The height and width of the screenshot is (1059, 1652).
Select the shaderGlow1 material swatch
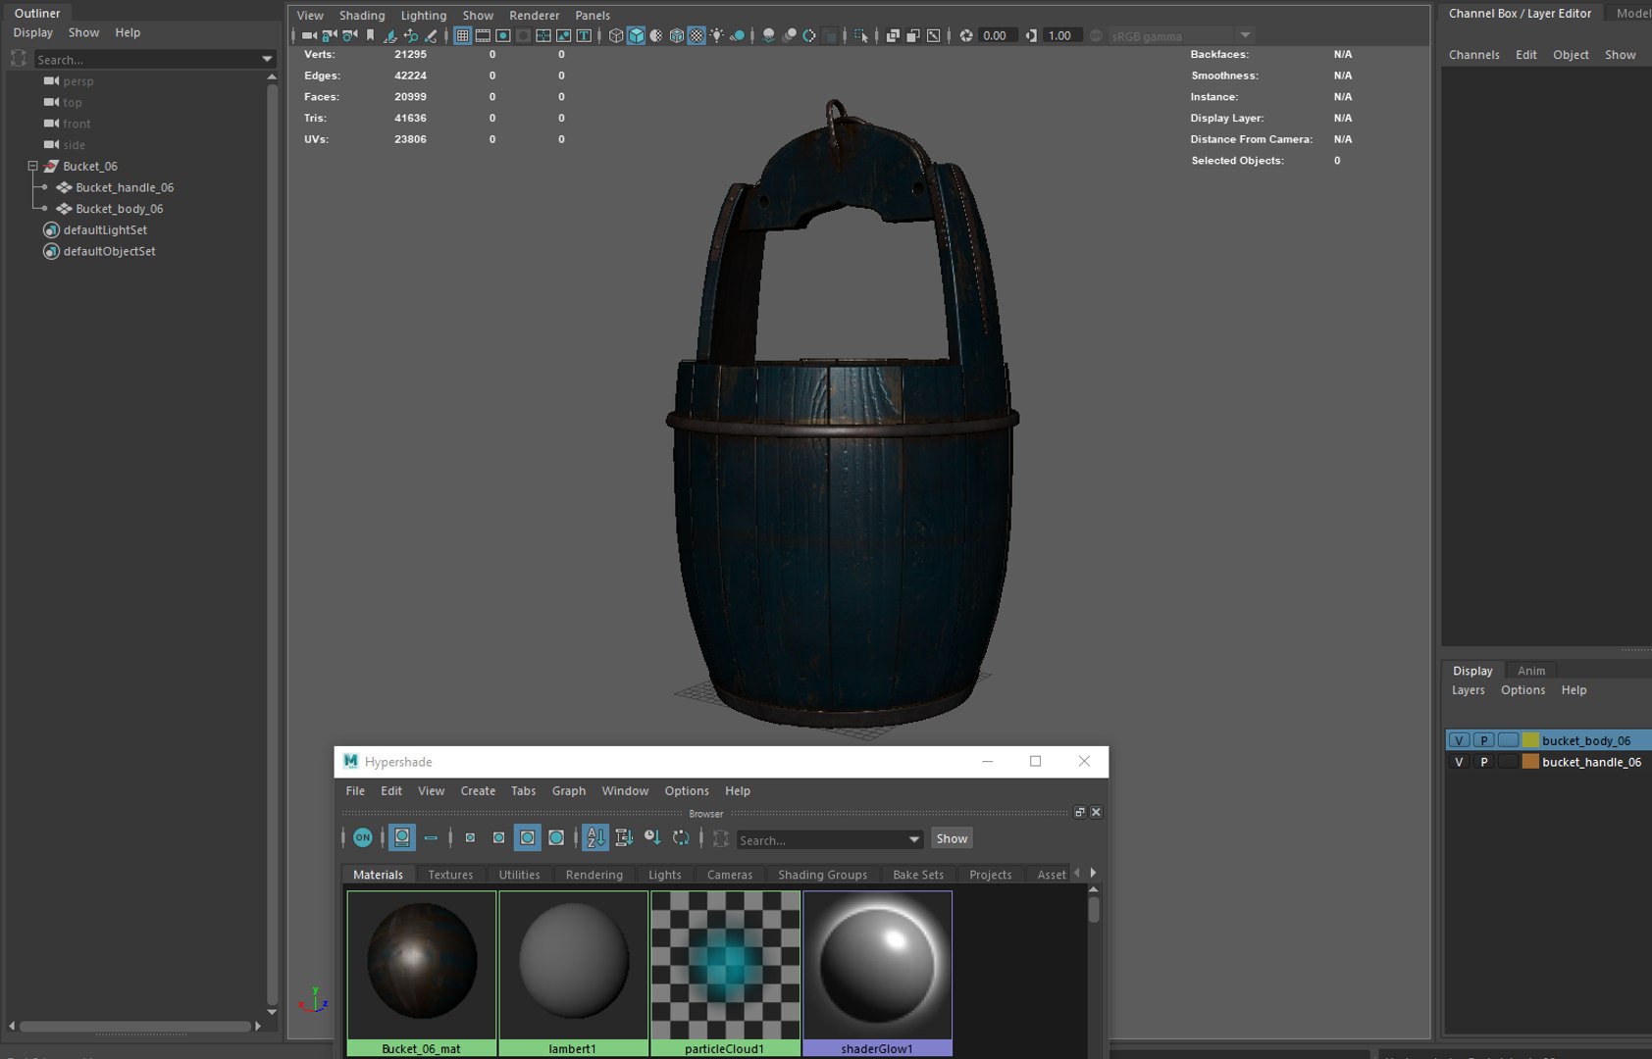(878, 973)
